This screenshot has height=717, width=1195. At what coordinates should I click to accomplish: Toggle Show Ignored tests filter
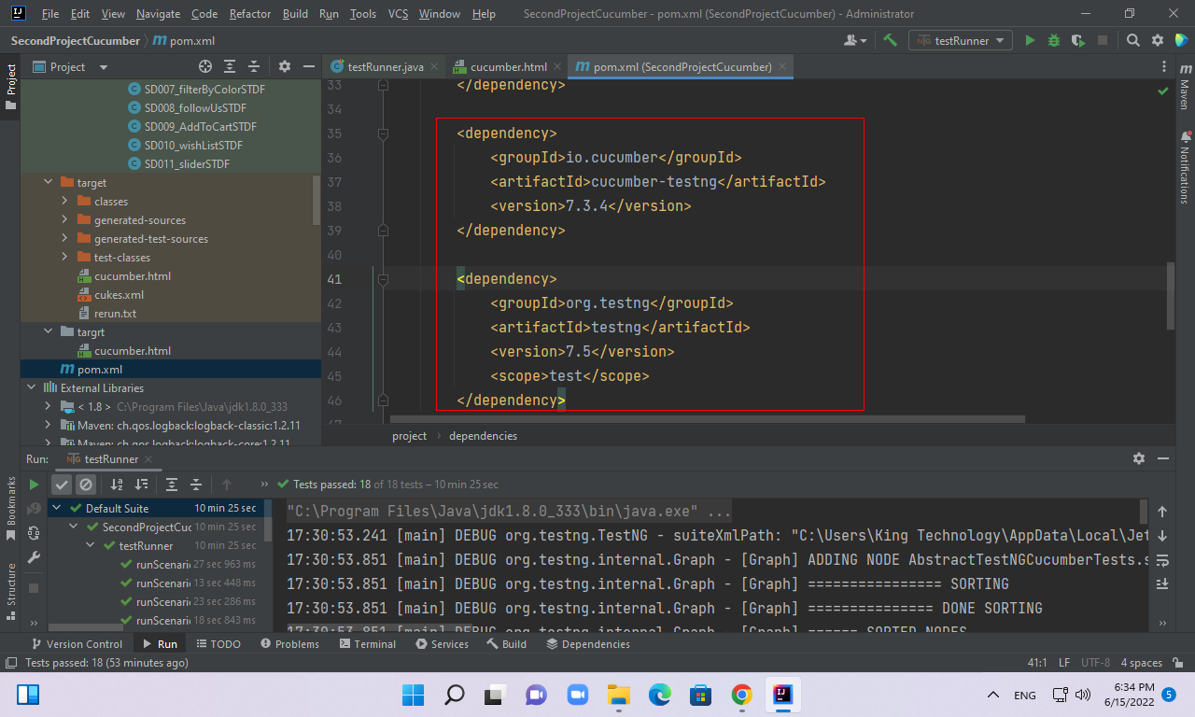(86, 485)
